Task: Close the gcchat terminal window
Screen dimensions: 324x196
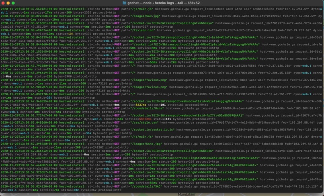Action: pos(3,3)
